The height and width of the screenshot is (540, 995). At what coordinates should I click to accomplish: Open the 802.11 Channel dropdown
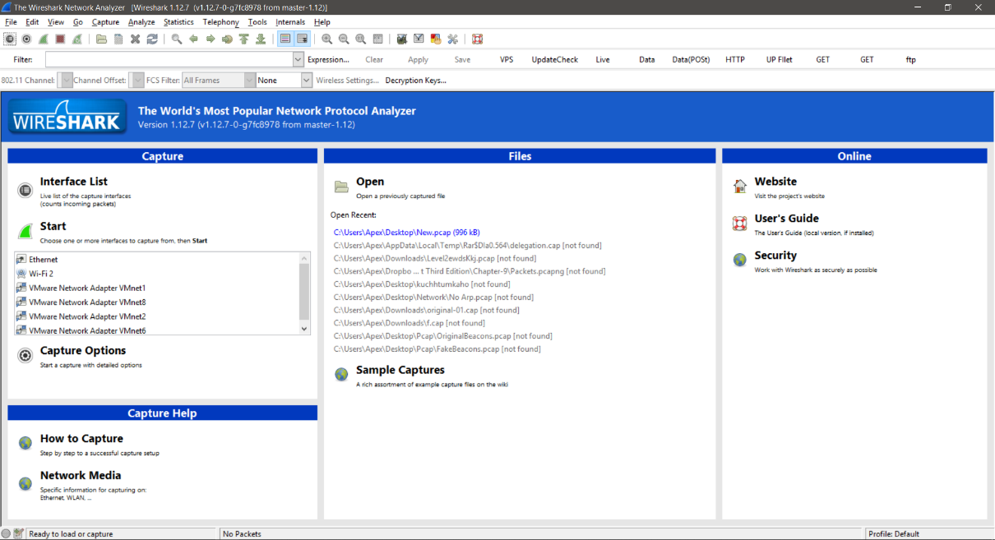coord(67,80)
